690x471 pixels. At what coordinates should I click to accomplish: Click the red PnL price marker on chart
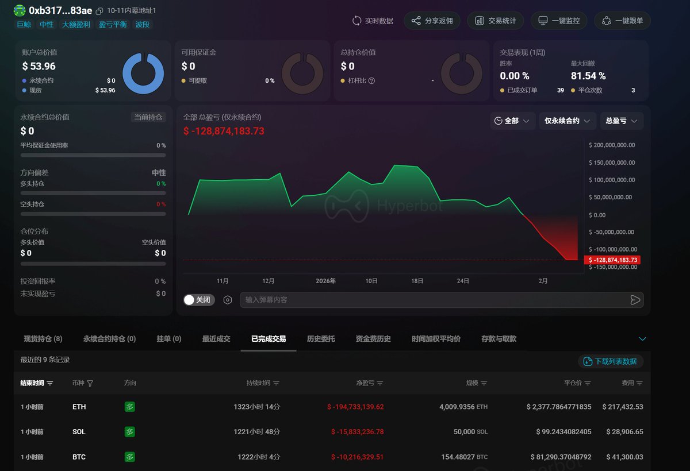[x=612, y=260]
